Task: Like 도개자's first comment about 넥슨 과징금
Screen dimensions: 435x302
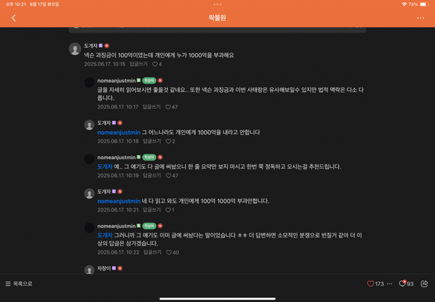Action: (155, 64)
